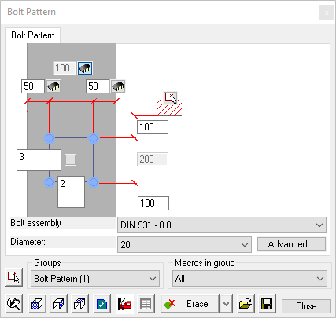The image size is (336, 318).
Task: Click the floppy disk save icon
Action: tap(267, 304)
